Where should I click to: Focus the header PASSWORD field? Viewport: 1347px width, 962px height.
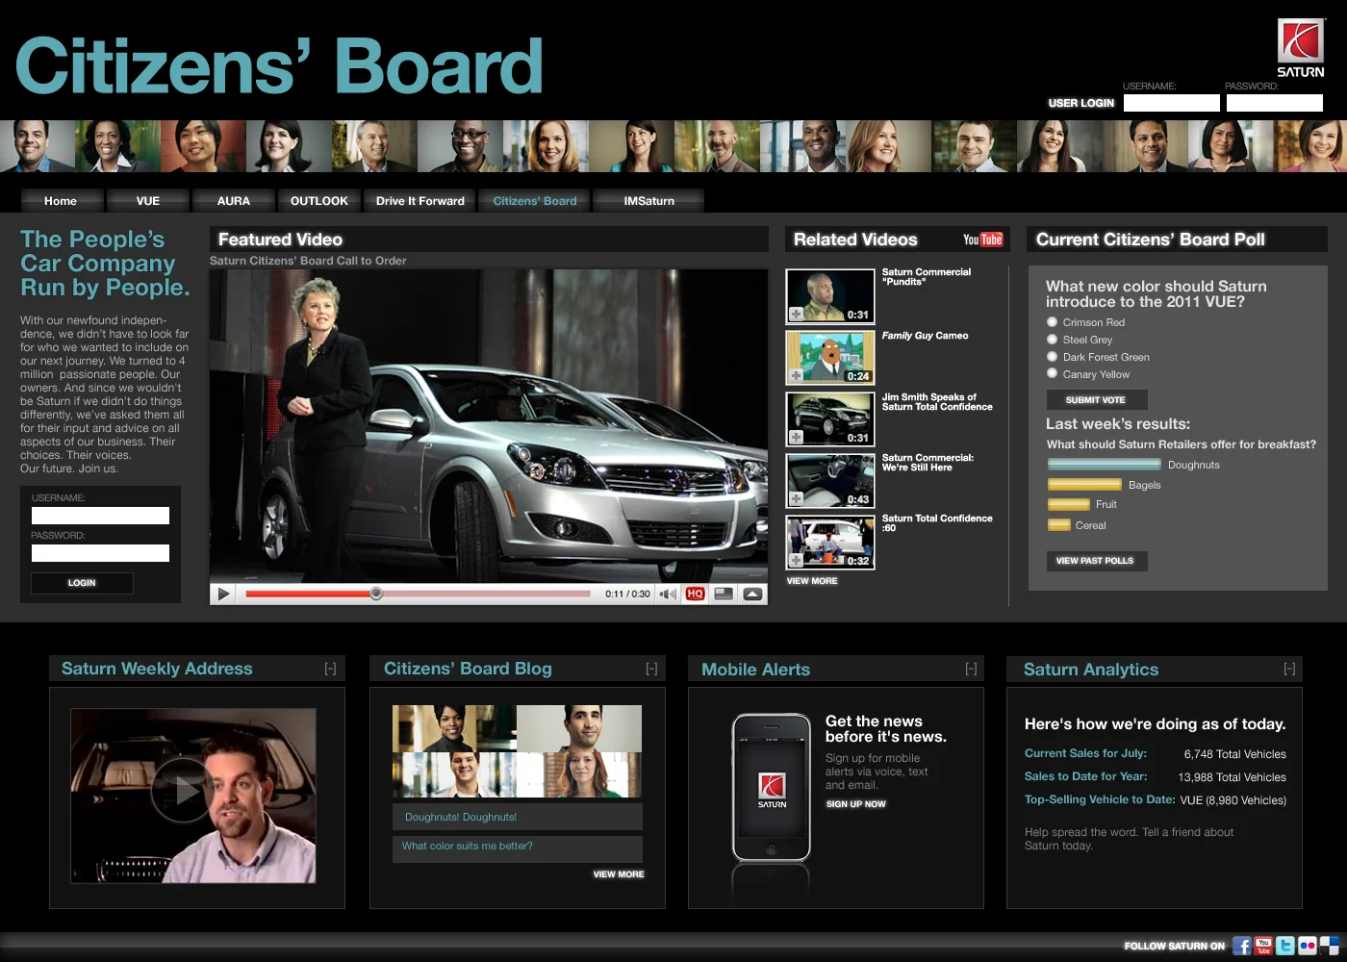tap(1275, 103)
